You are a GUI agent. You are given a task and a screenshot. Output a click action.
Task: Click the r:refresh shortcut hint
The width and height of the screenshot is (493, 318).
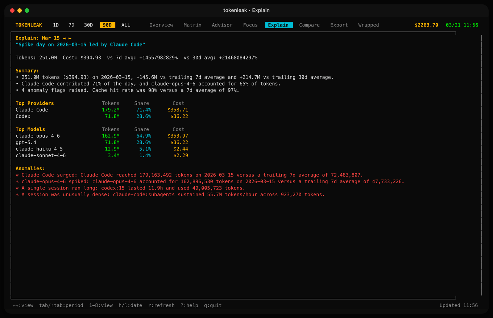point(161,305)
